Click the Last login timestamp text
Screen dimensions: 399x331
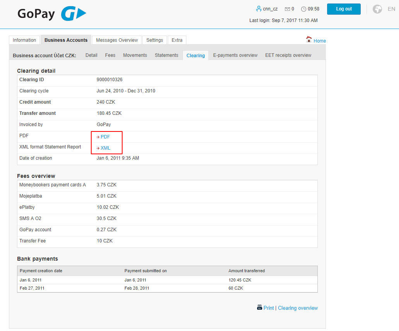coord(283,20)
